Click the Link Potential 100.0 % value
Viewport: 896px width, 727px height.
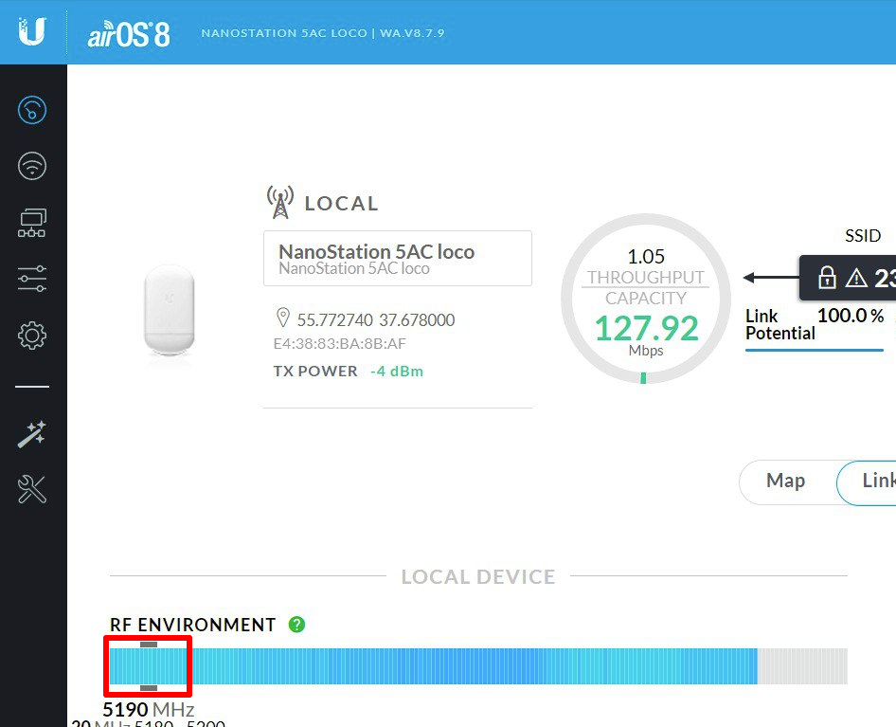tap(851, 316)
